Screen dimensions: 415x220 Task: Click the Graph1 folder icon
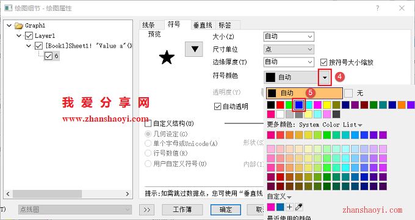coord(19,26)
